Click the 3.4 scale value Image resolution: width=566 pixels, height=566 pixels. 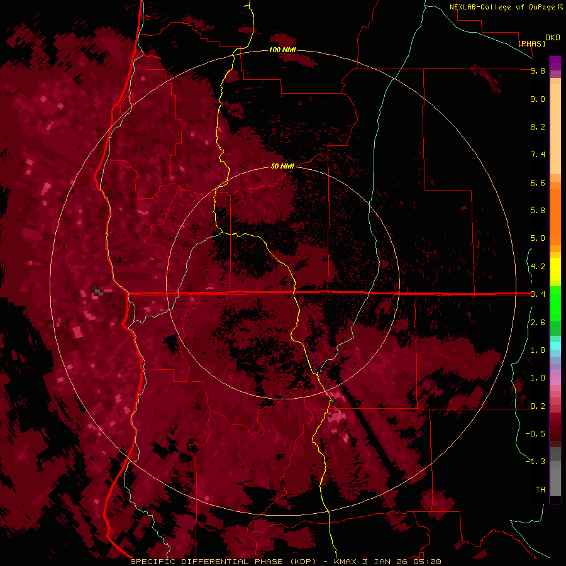[538, 294]
